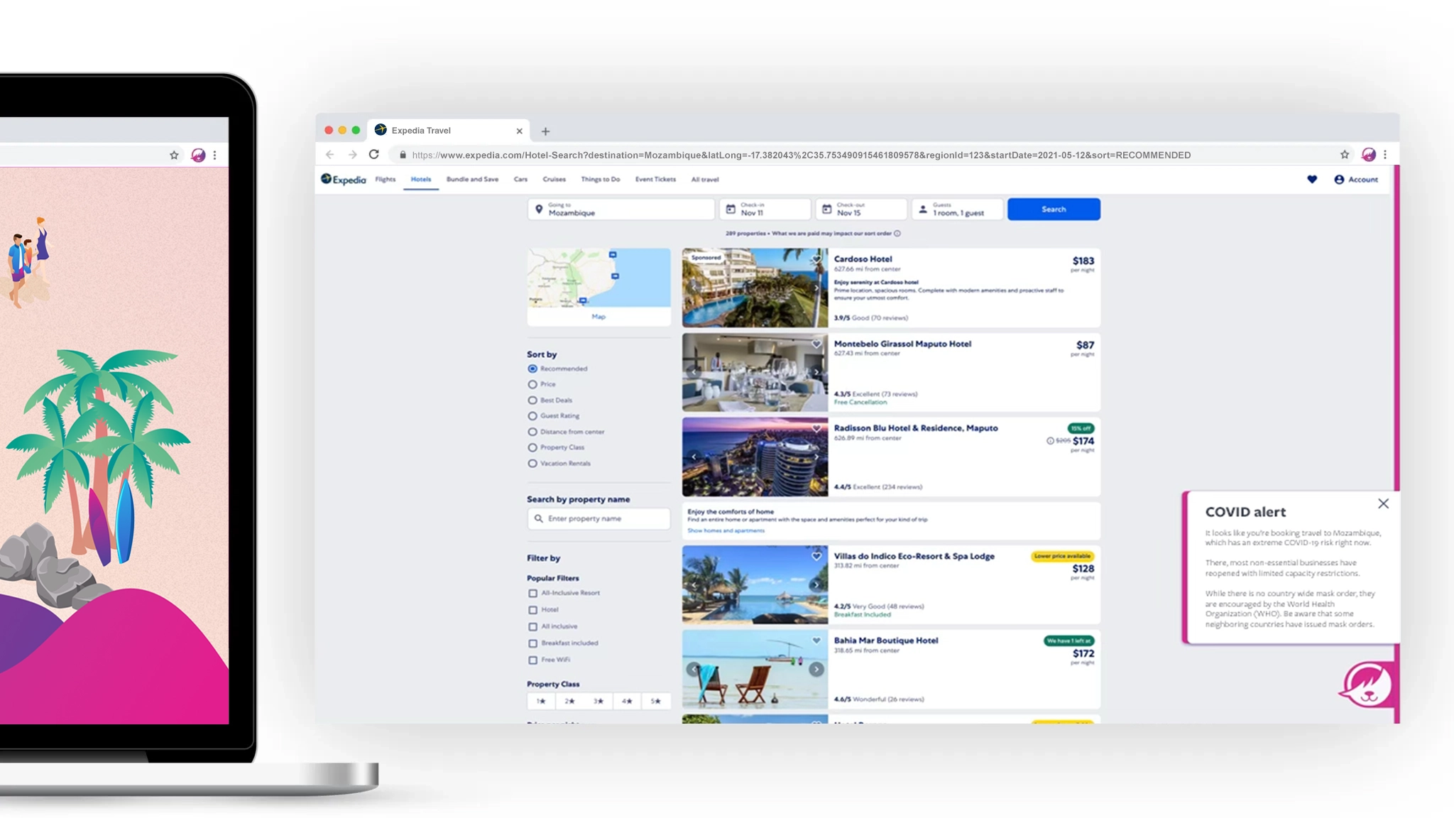Open new browser tab with plus

[x=545, y=131]
